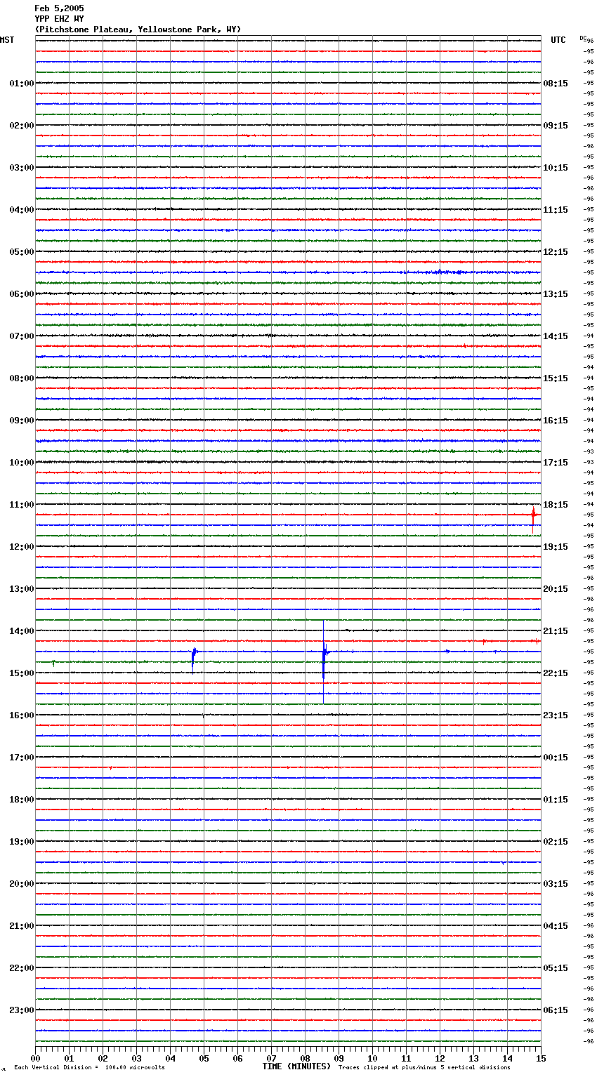597x1077 pixels.
Task: Select the 23:00 MST time label
Action: [22, 1010]
